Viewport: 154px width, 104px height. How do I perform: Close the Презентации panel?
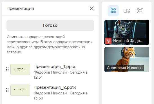point(92,8)
